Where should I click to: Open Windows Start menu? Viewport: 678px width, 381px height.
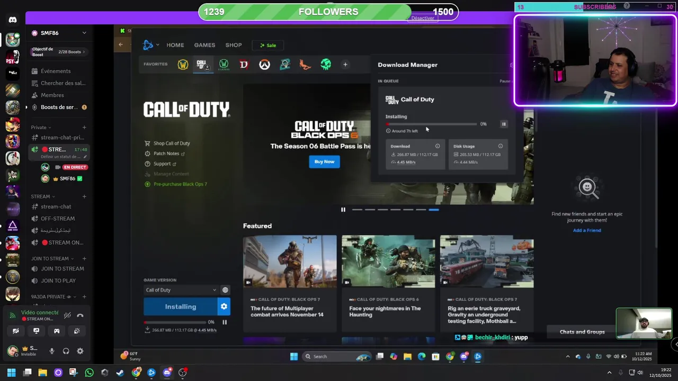[11, 373]
